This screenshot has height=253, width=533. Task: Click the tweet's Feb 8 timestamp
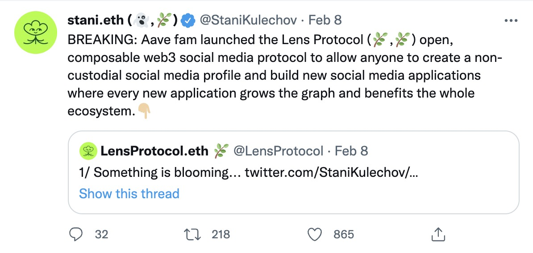pos(325,20)
